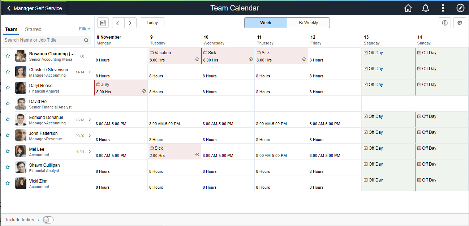Screen dimensions: 469x226
Task: Click the Today button
Action: pos(152,22)
